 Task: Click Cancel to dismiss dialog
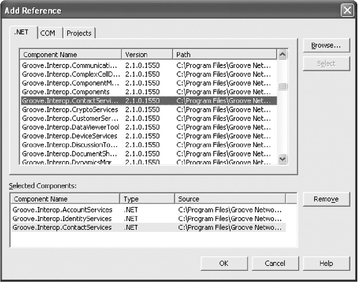click(x=275, y=263)
